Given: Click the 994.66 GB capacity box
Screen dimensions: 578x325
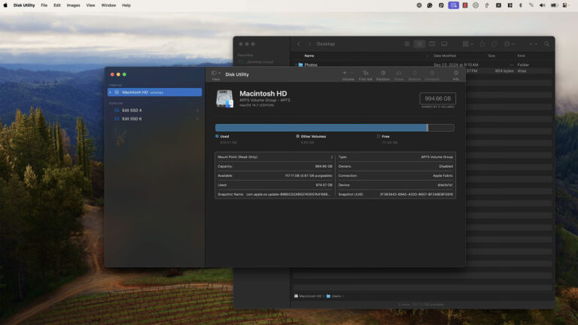Looking at the screenshot, I should [437, 99].
